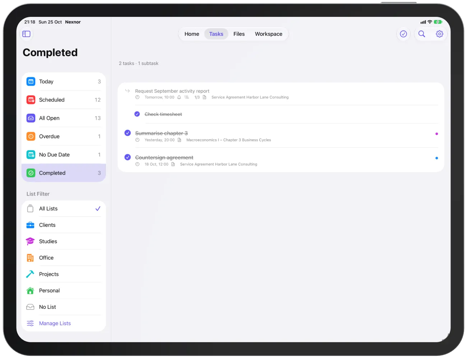This screenshot has height=358, width=467.
Task: Click the All Lists stack icon
Action: [x=30, y=208]
